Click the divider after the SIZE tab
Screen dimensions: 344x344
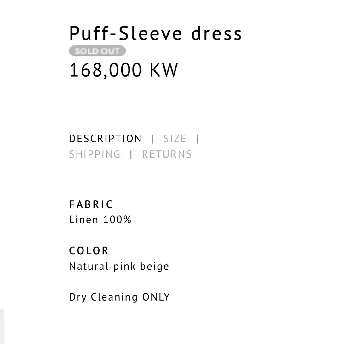pos(197,139)
